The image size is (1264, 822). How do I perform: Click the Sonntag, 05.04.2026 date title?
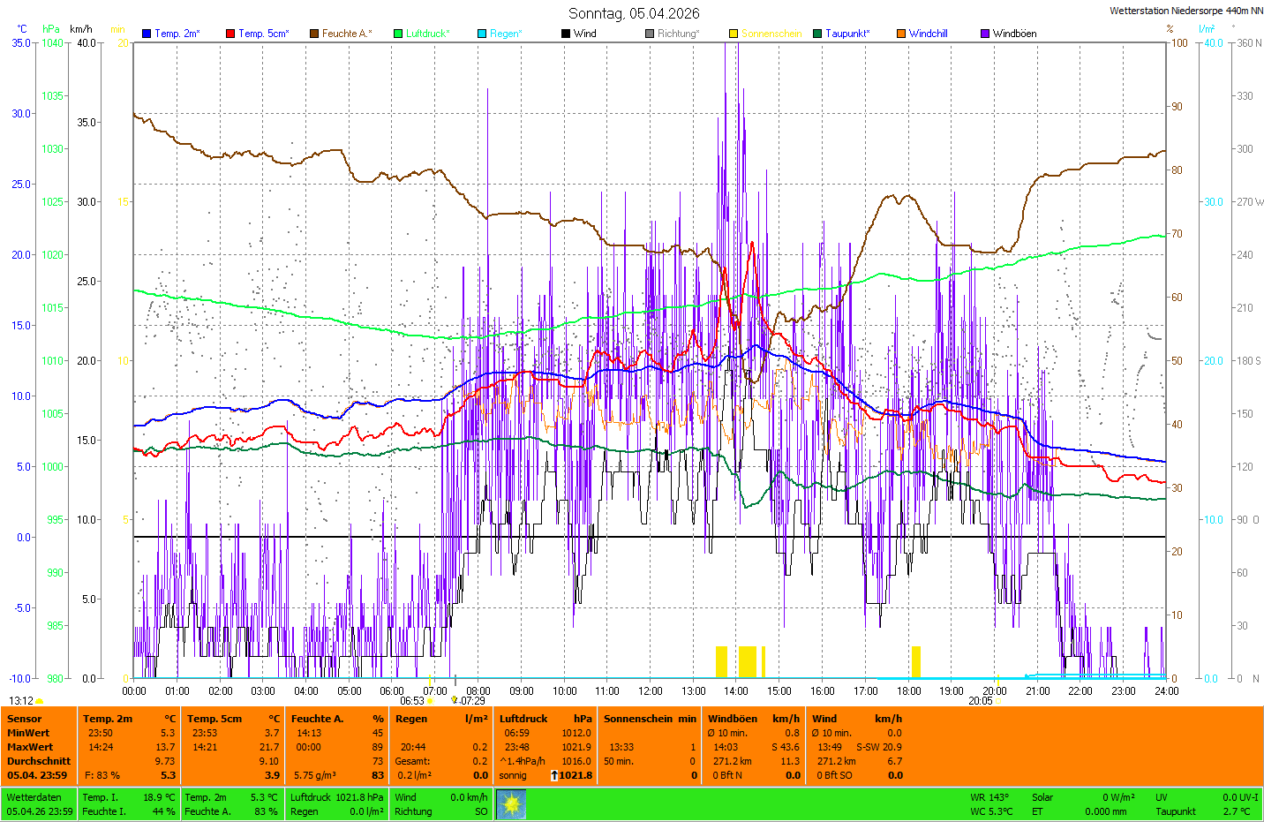click(634, 13)
